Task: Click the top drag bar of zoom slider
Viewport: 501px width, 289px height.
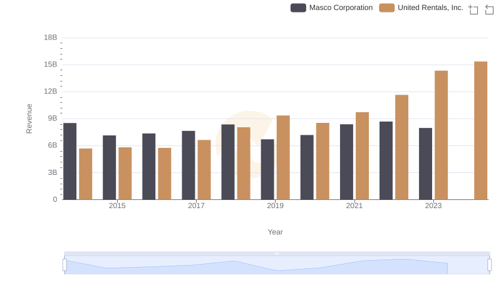Action: tap(277, 253)
